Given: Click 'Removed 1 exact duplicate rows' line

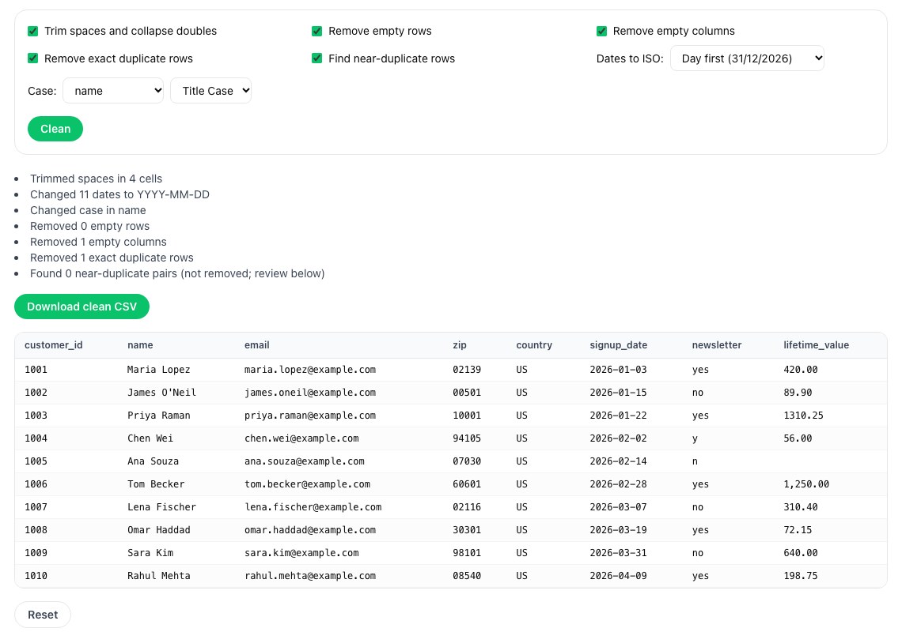Looking at the screenshot, I should [112, 258].
